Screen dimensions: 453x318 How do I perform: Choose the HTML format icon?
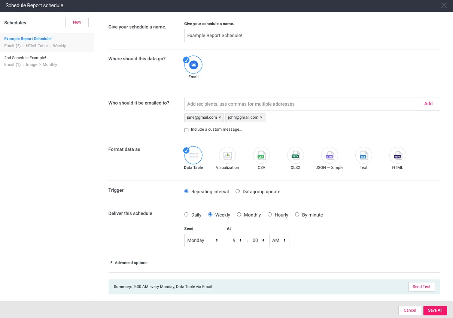tap(398, 155)
